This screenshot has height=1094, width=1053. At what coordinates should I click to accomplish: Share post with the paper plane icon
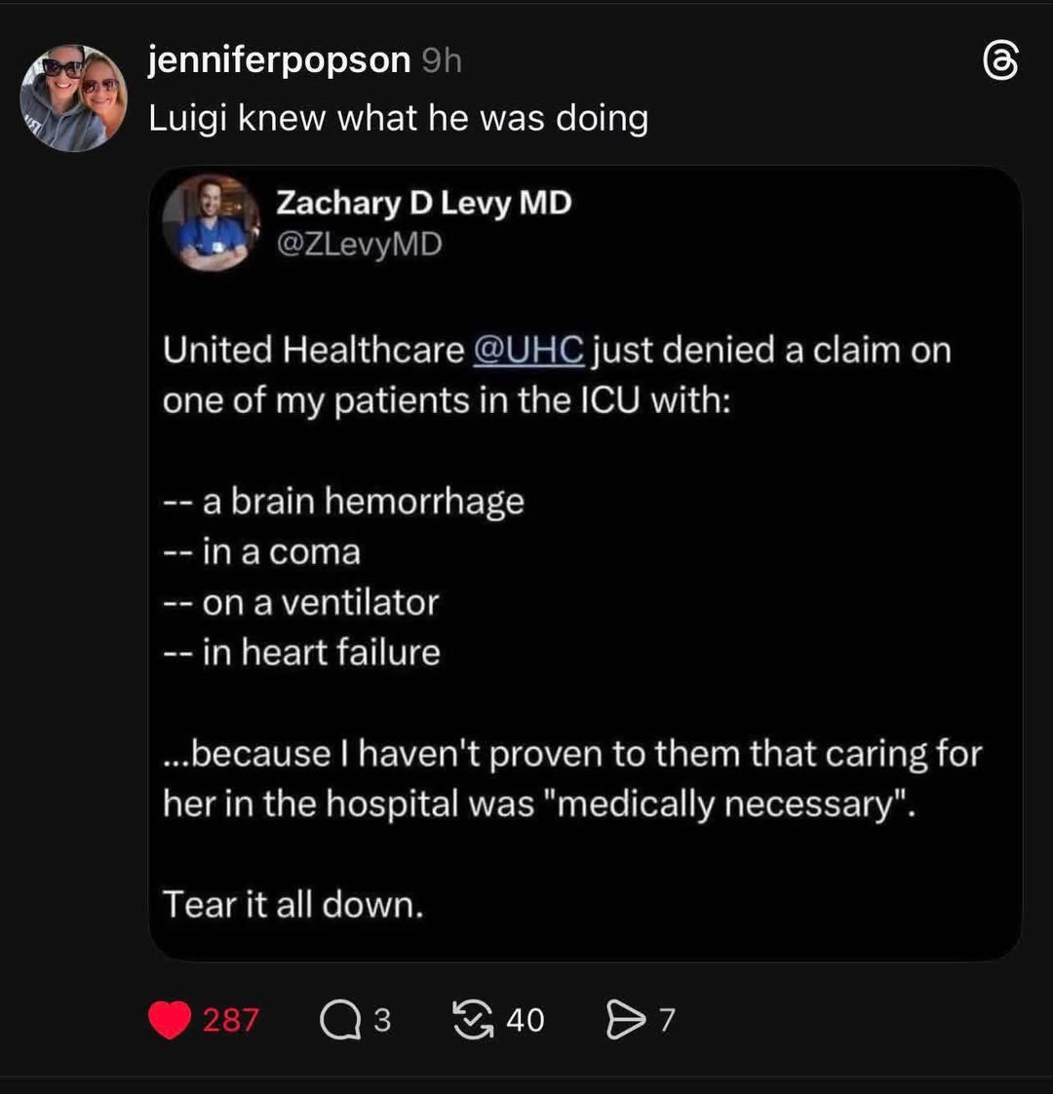[x=625, y=1019]
